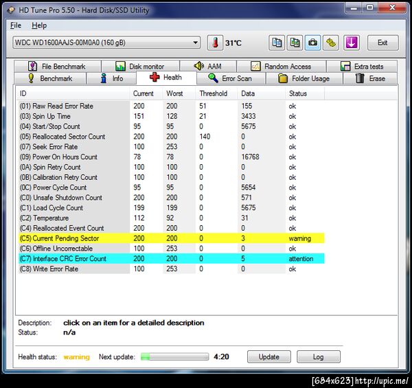The width and height of the screenshot is (412, 388).
Task: Select the (C8) Write Error Rate row
Action: (171, 269)
